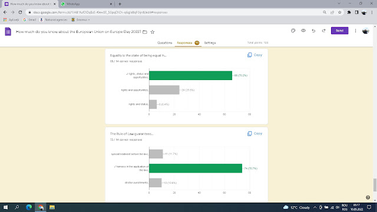Image resolution: width=377 pixels, height=212 pixels.
Task: Open the weather widget showing 12°C
Action: pyautogui.click(x=296, y=207)
